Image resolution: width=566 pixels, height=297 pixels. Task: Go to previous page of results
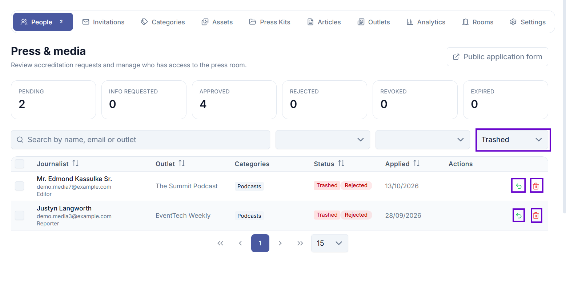point(240,243)
